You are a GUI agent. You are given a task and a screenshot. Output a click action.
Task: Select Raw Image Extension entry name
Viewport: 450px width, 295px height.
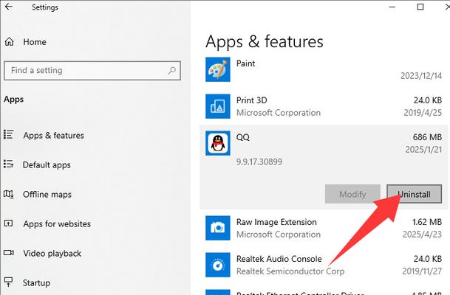click(x=276, y=222)
